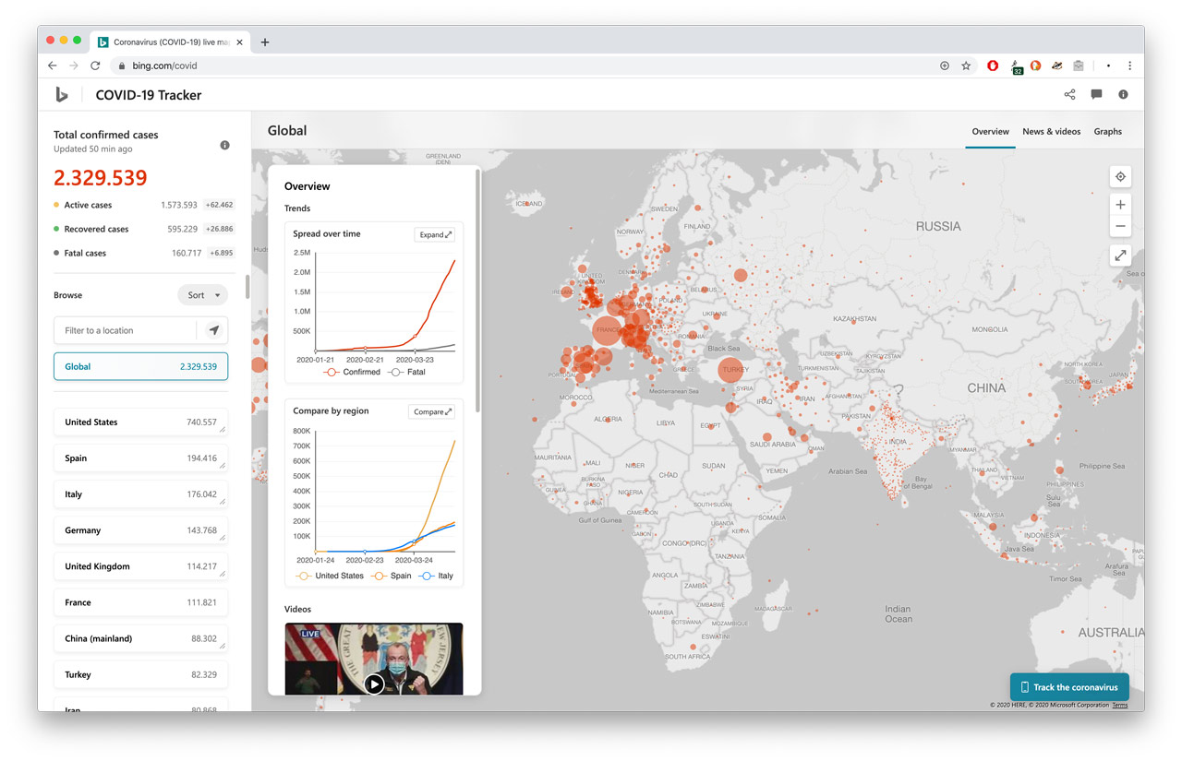Click Track the coronavirus button
The height and width of the screenshot is (761, 1182).
(x=1068, y=687)
